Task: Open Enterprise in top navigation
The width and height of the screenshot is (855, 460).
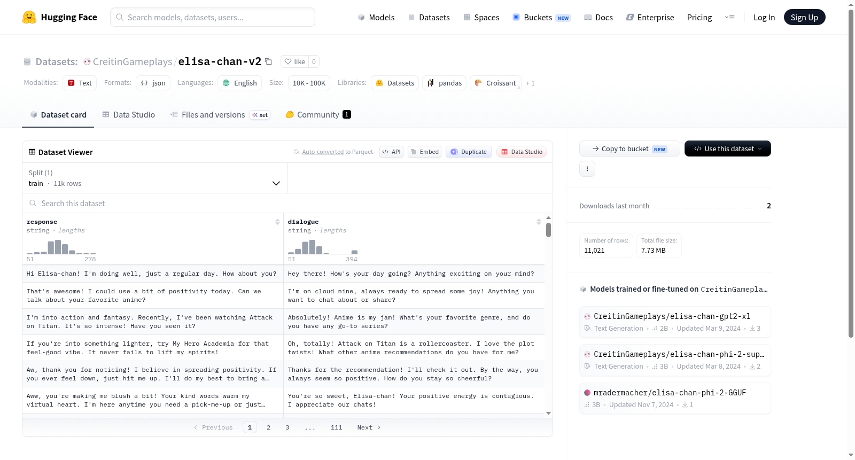Action: [650, 18]
